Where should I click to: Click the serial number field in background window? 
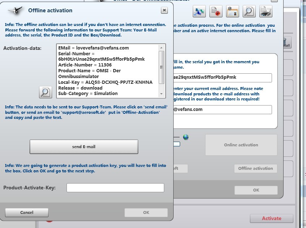click(x=222, y=77)
